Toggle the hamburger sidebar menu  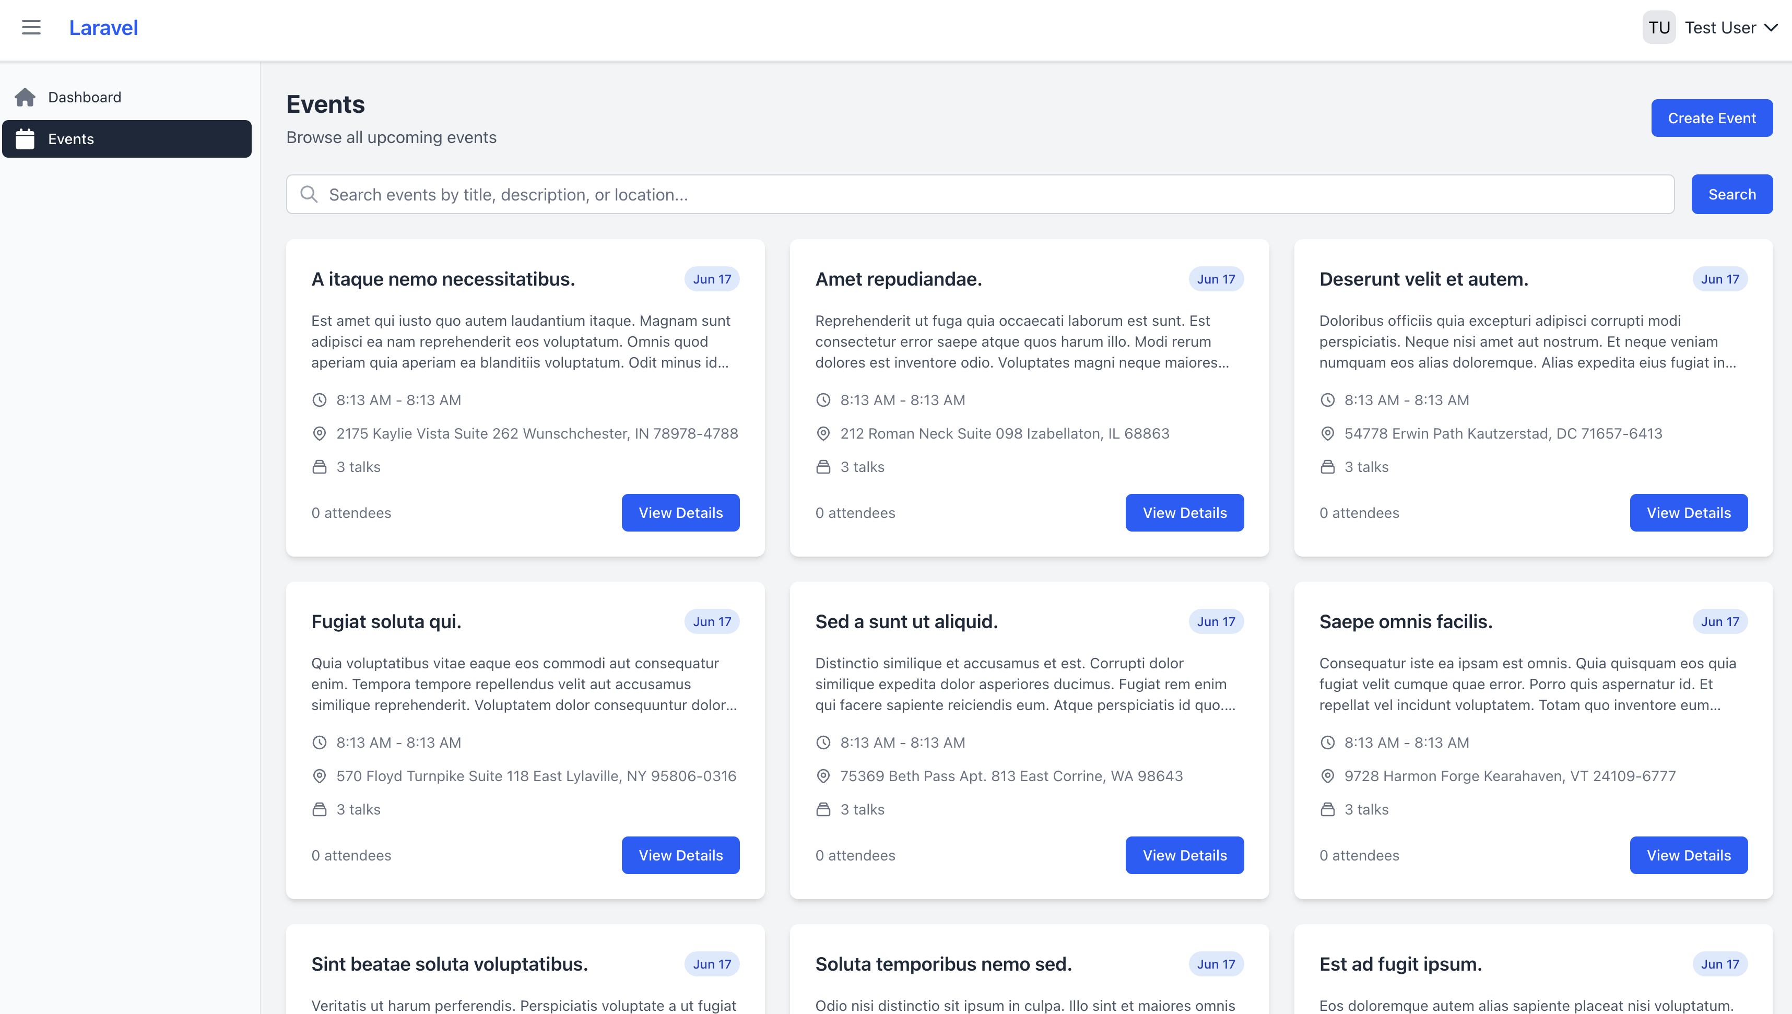tap(31, 27)
